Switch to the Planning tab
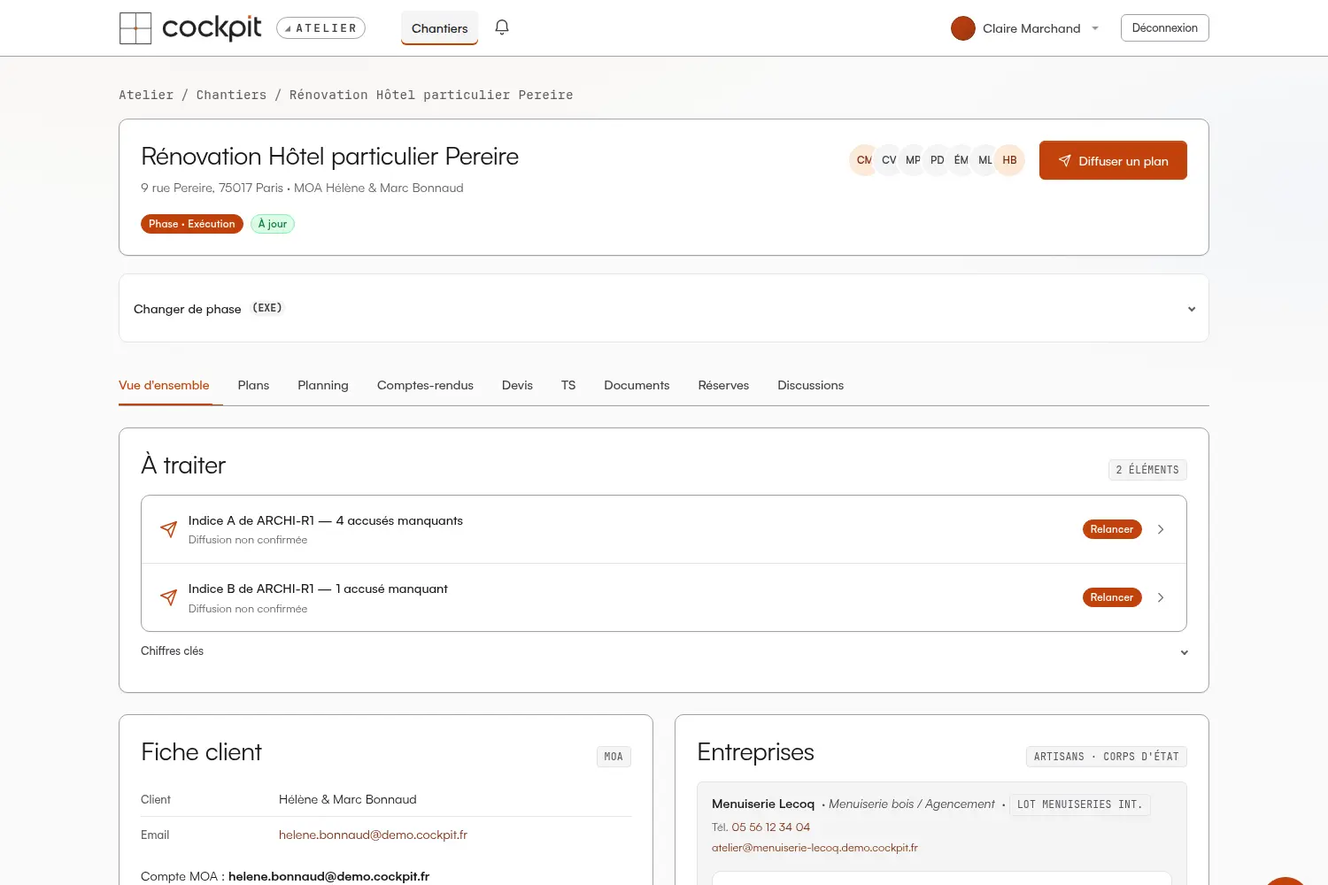 323,385
